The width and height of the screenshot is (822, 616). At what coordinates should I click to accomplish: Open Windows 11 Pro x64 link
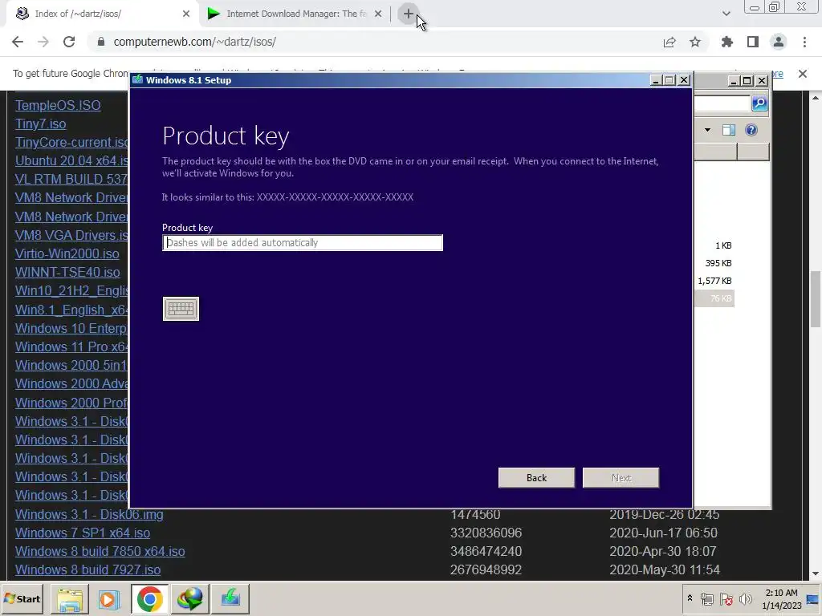point(71,346)
